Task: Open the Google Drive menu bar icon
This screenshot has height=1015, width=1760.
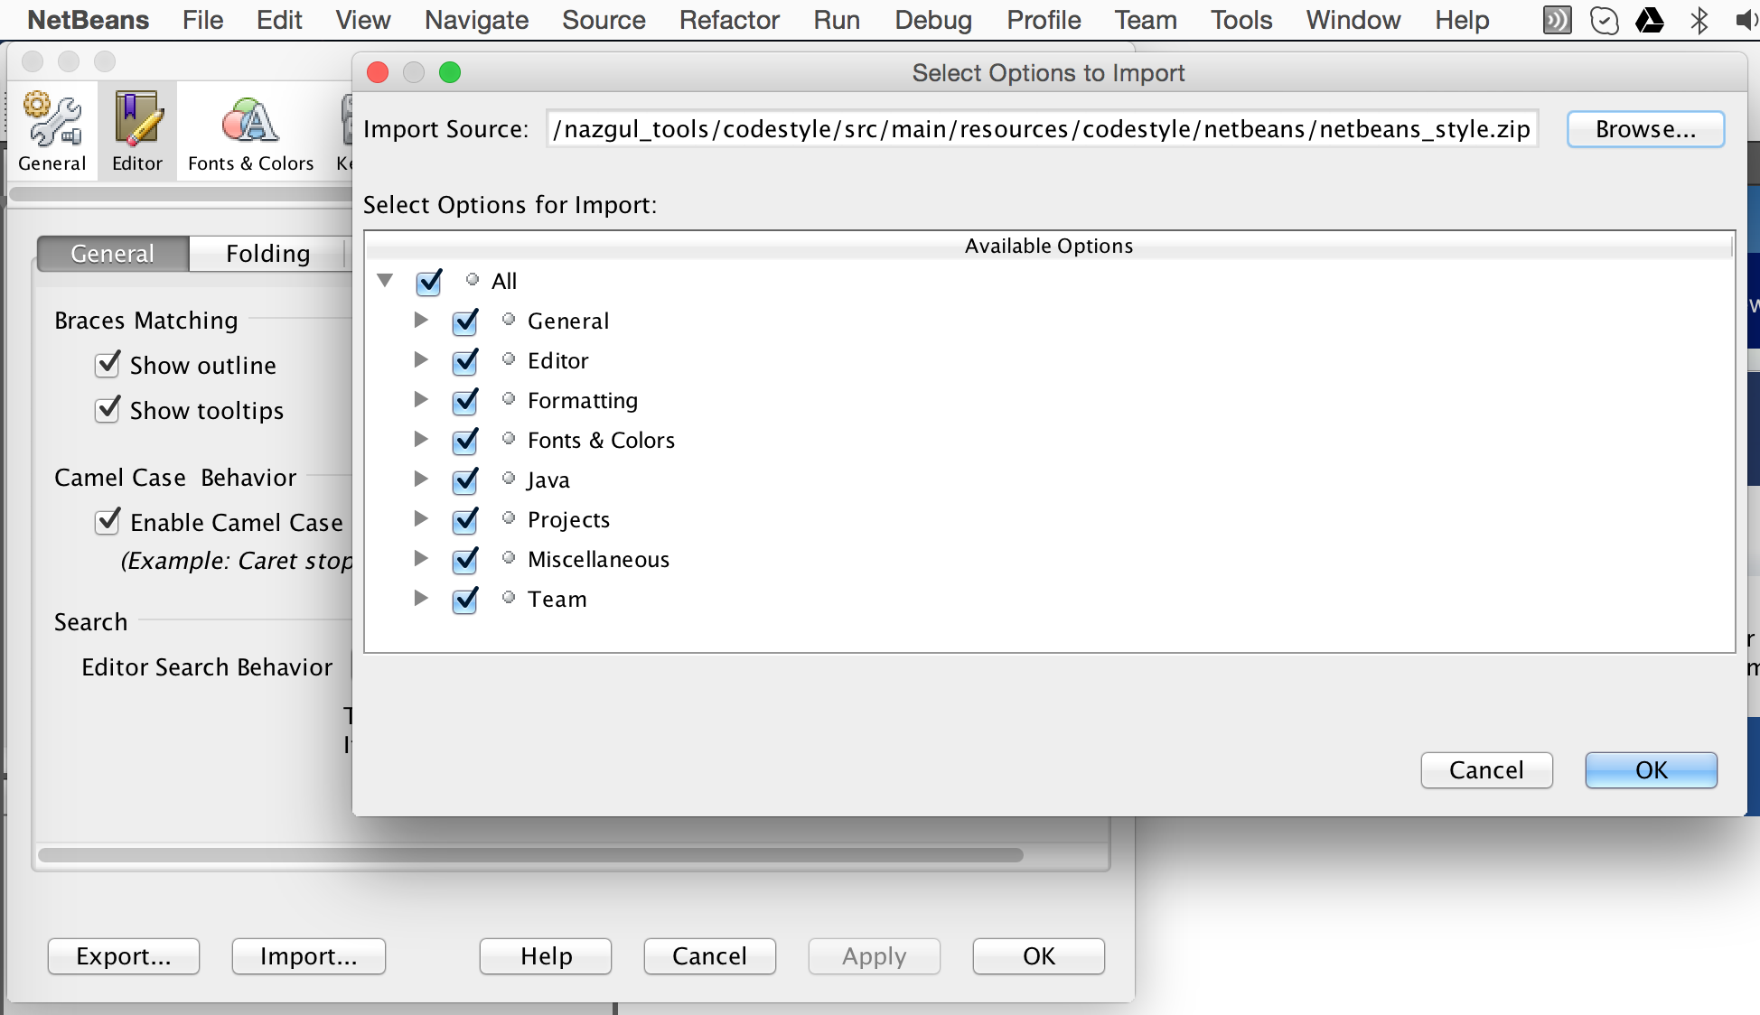Action: 1650,20
